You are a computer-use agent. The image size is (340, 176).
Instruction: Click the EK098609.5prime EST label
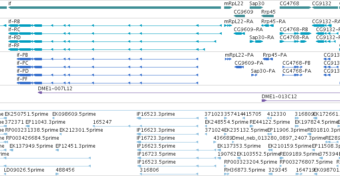click(74, 114)
